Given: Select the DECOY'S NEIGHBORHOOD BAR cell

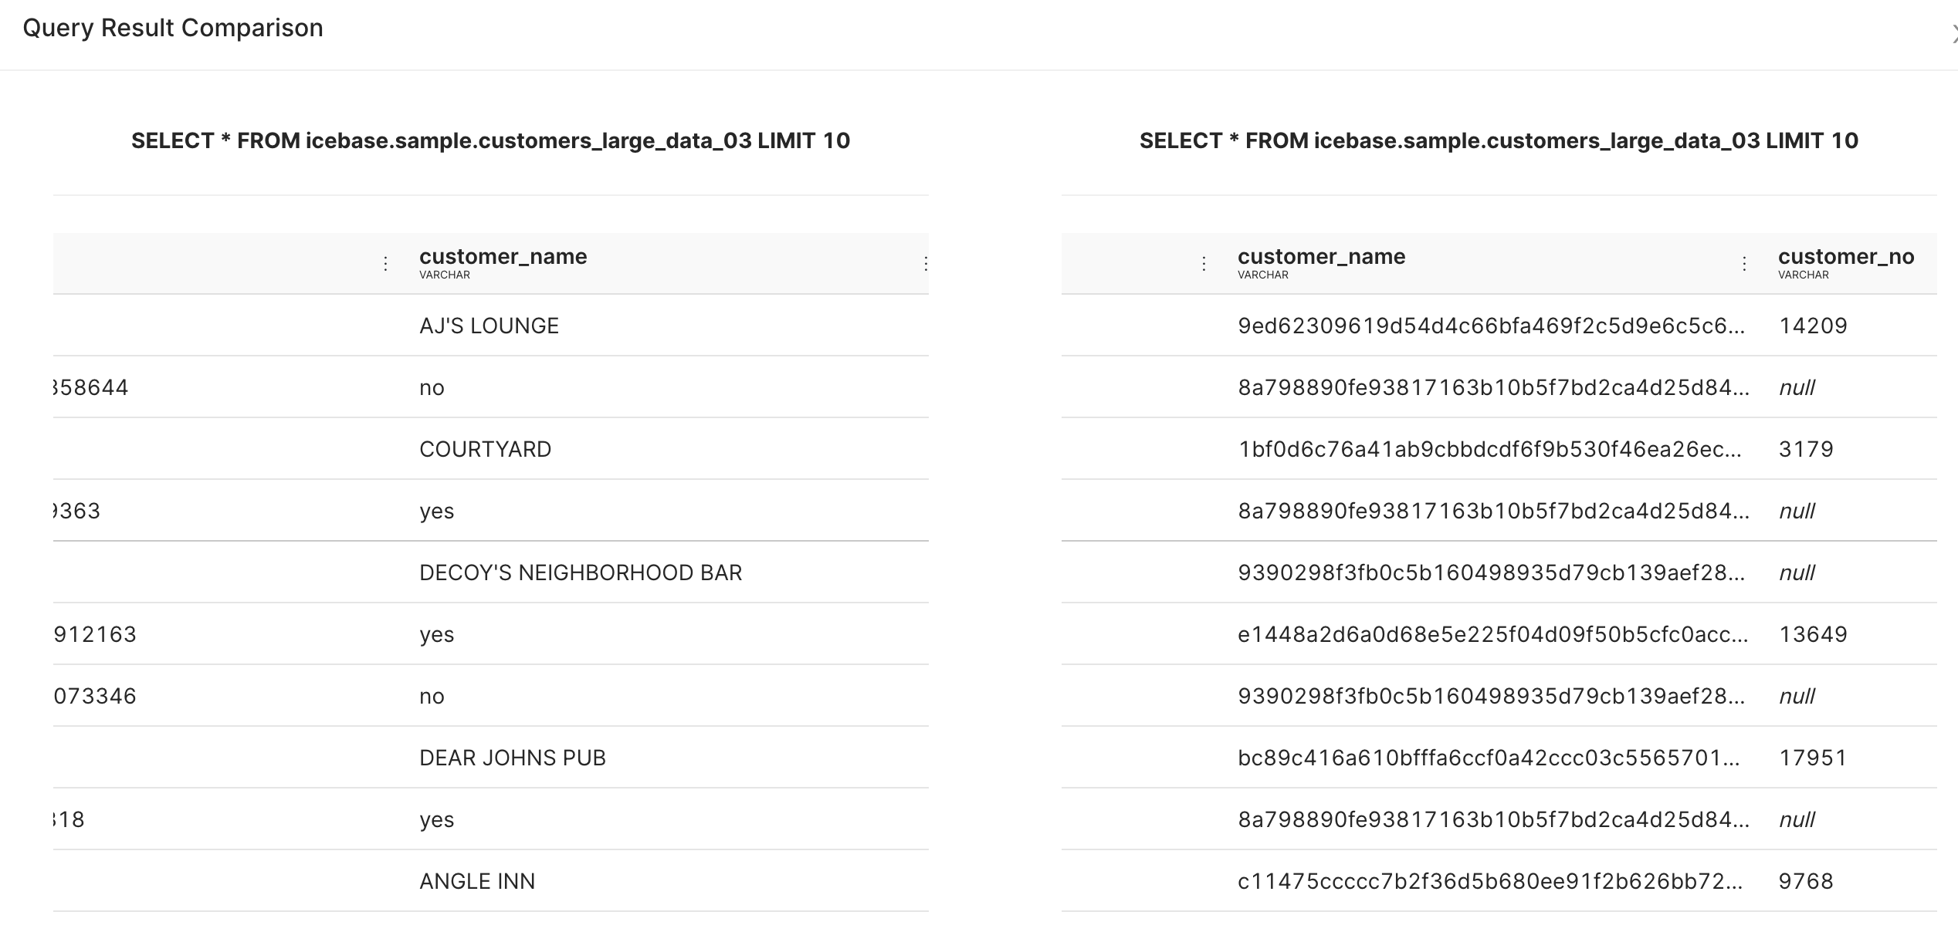Looking at the screenshot, I should pos(581,572).
